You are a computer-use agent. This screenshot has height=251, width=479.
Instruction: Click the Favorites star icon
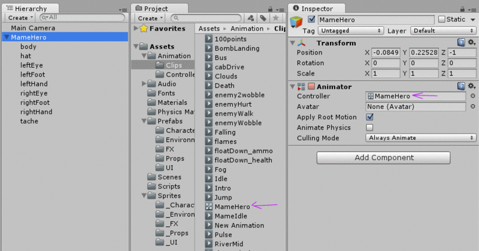(144, 28)
